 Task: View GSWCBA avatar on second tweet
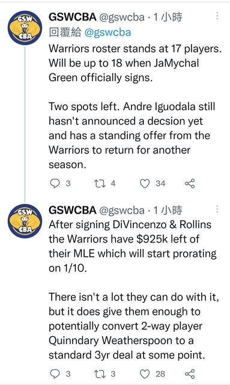(x=25, y=221)
